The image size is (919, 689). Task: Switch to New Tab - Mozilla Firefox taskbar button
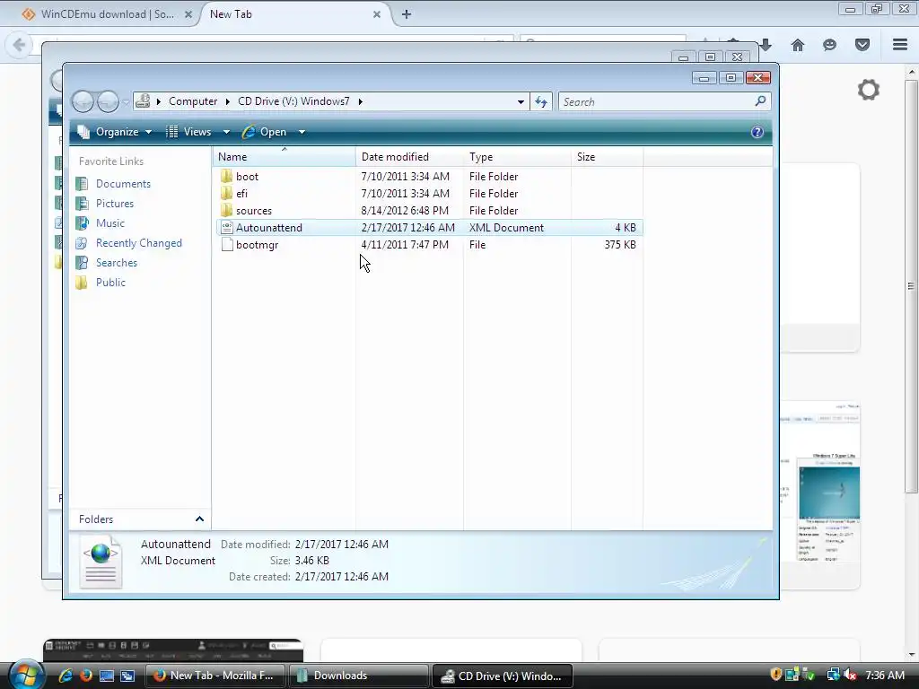pos(215,676)
